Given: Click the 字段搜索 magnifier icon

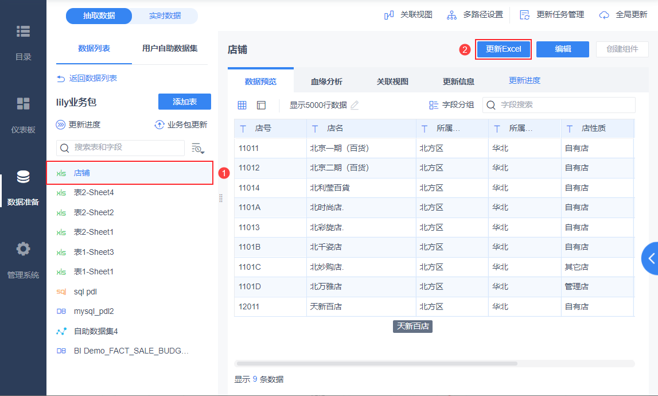Looking at the screenshot, I should click(491, 105).
